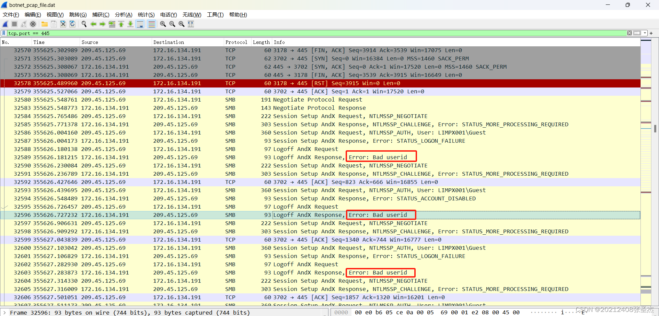Clear the display filter
The height and width of the screenshot is (316, 659).
tap(629, 33)
